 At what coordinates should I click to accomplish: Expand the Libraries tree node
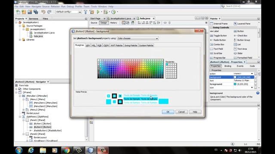click(20, 40)
